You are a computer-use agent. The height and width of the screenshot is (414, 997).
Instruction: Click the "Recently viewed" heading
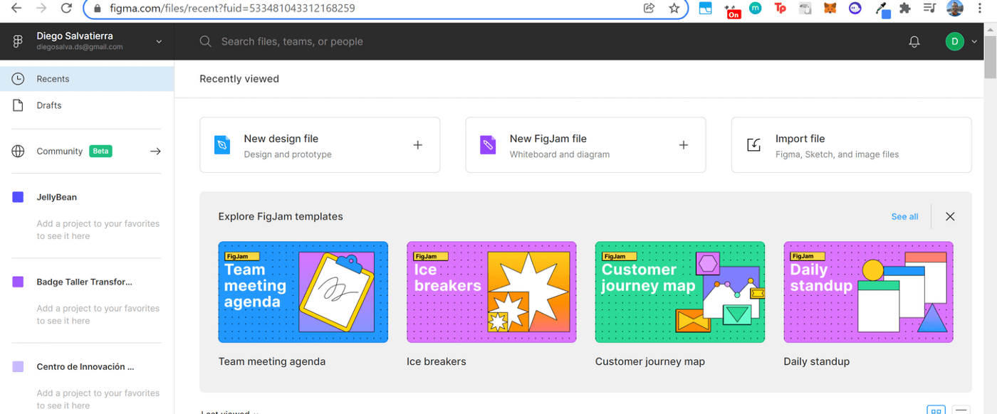[x=239, y=79]
